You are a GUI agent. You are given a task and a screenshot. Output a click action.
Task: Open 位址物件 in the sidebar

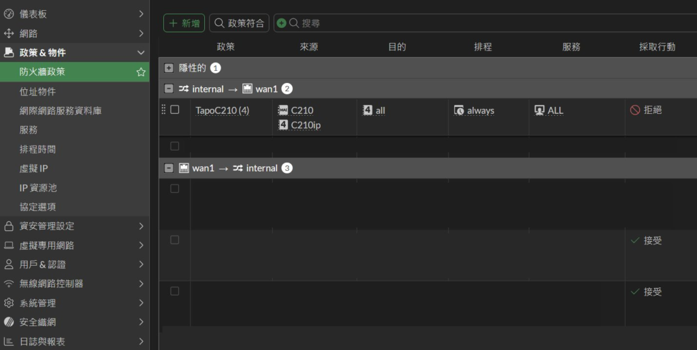pyautogui.click(x=37, y=91)
